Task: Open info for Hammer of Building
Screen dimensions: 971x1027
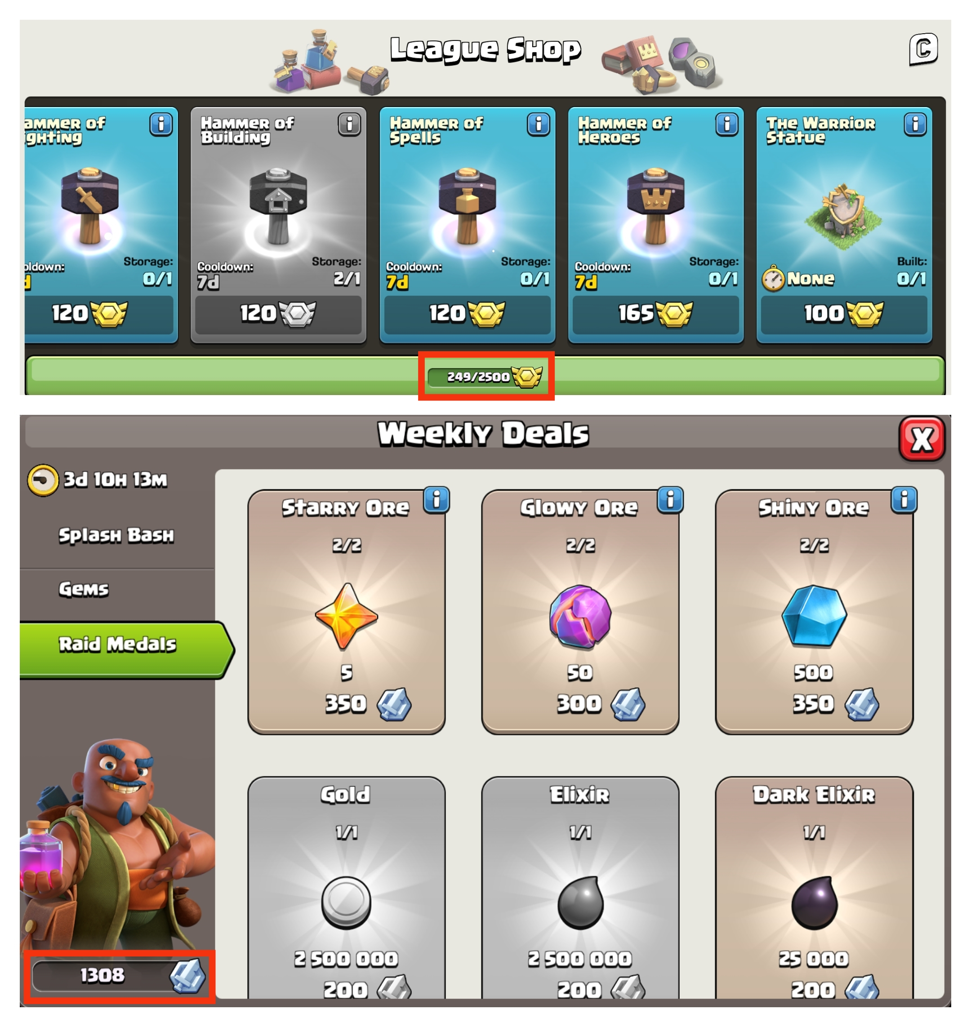Action: pyautogui.click(x=349, y=124)
